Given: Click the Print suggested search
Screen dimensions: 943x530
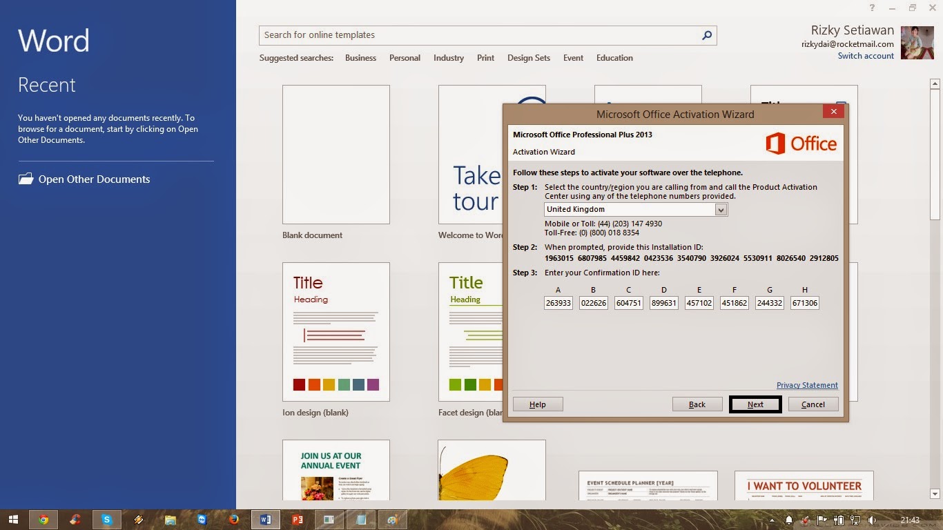Looking at the screenshot, I should tap(485, 58).
